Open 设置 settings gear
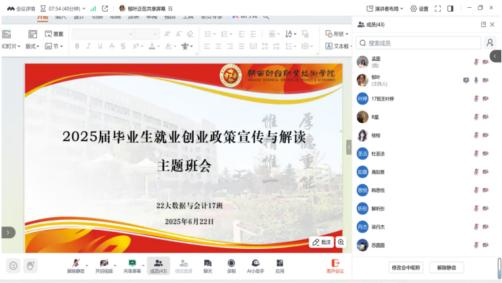Viewport: 502px width, 283px height. pyautogui.click(x=419, y=9)
